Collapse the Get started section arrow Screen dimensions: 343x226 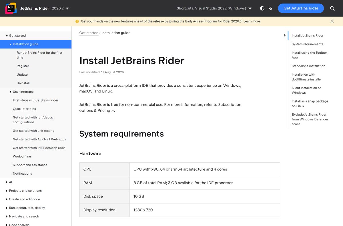click(x=7, y=36)
